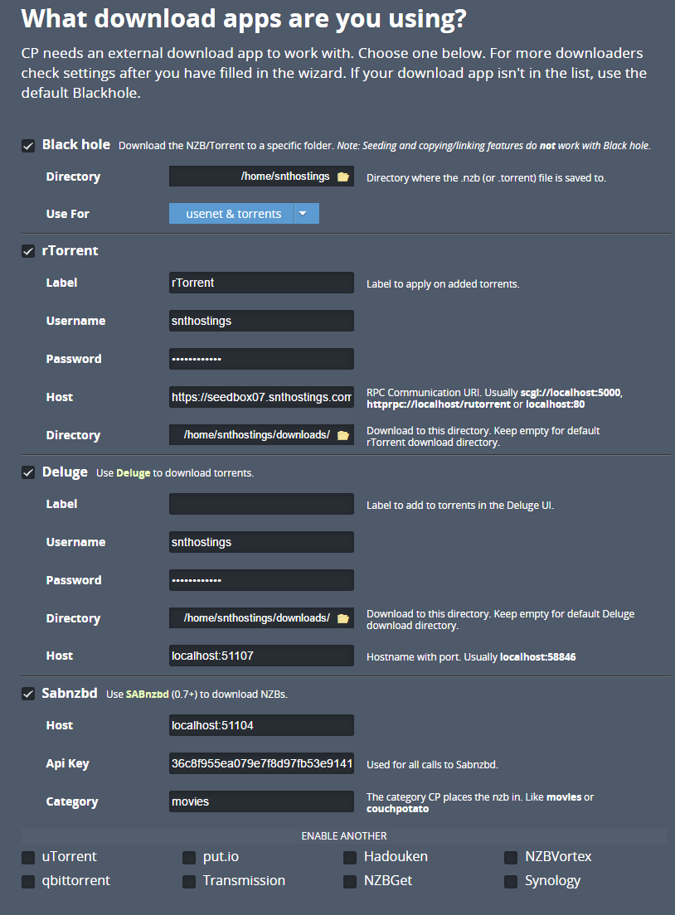Focus the Sabnzbd Api Key field
The height and width of the screenshot is (915, 675).
(261, 763)
